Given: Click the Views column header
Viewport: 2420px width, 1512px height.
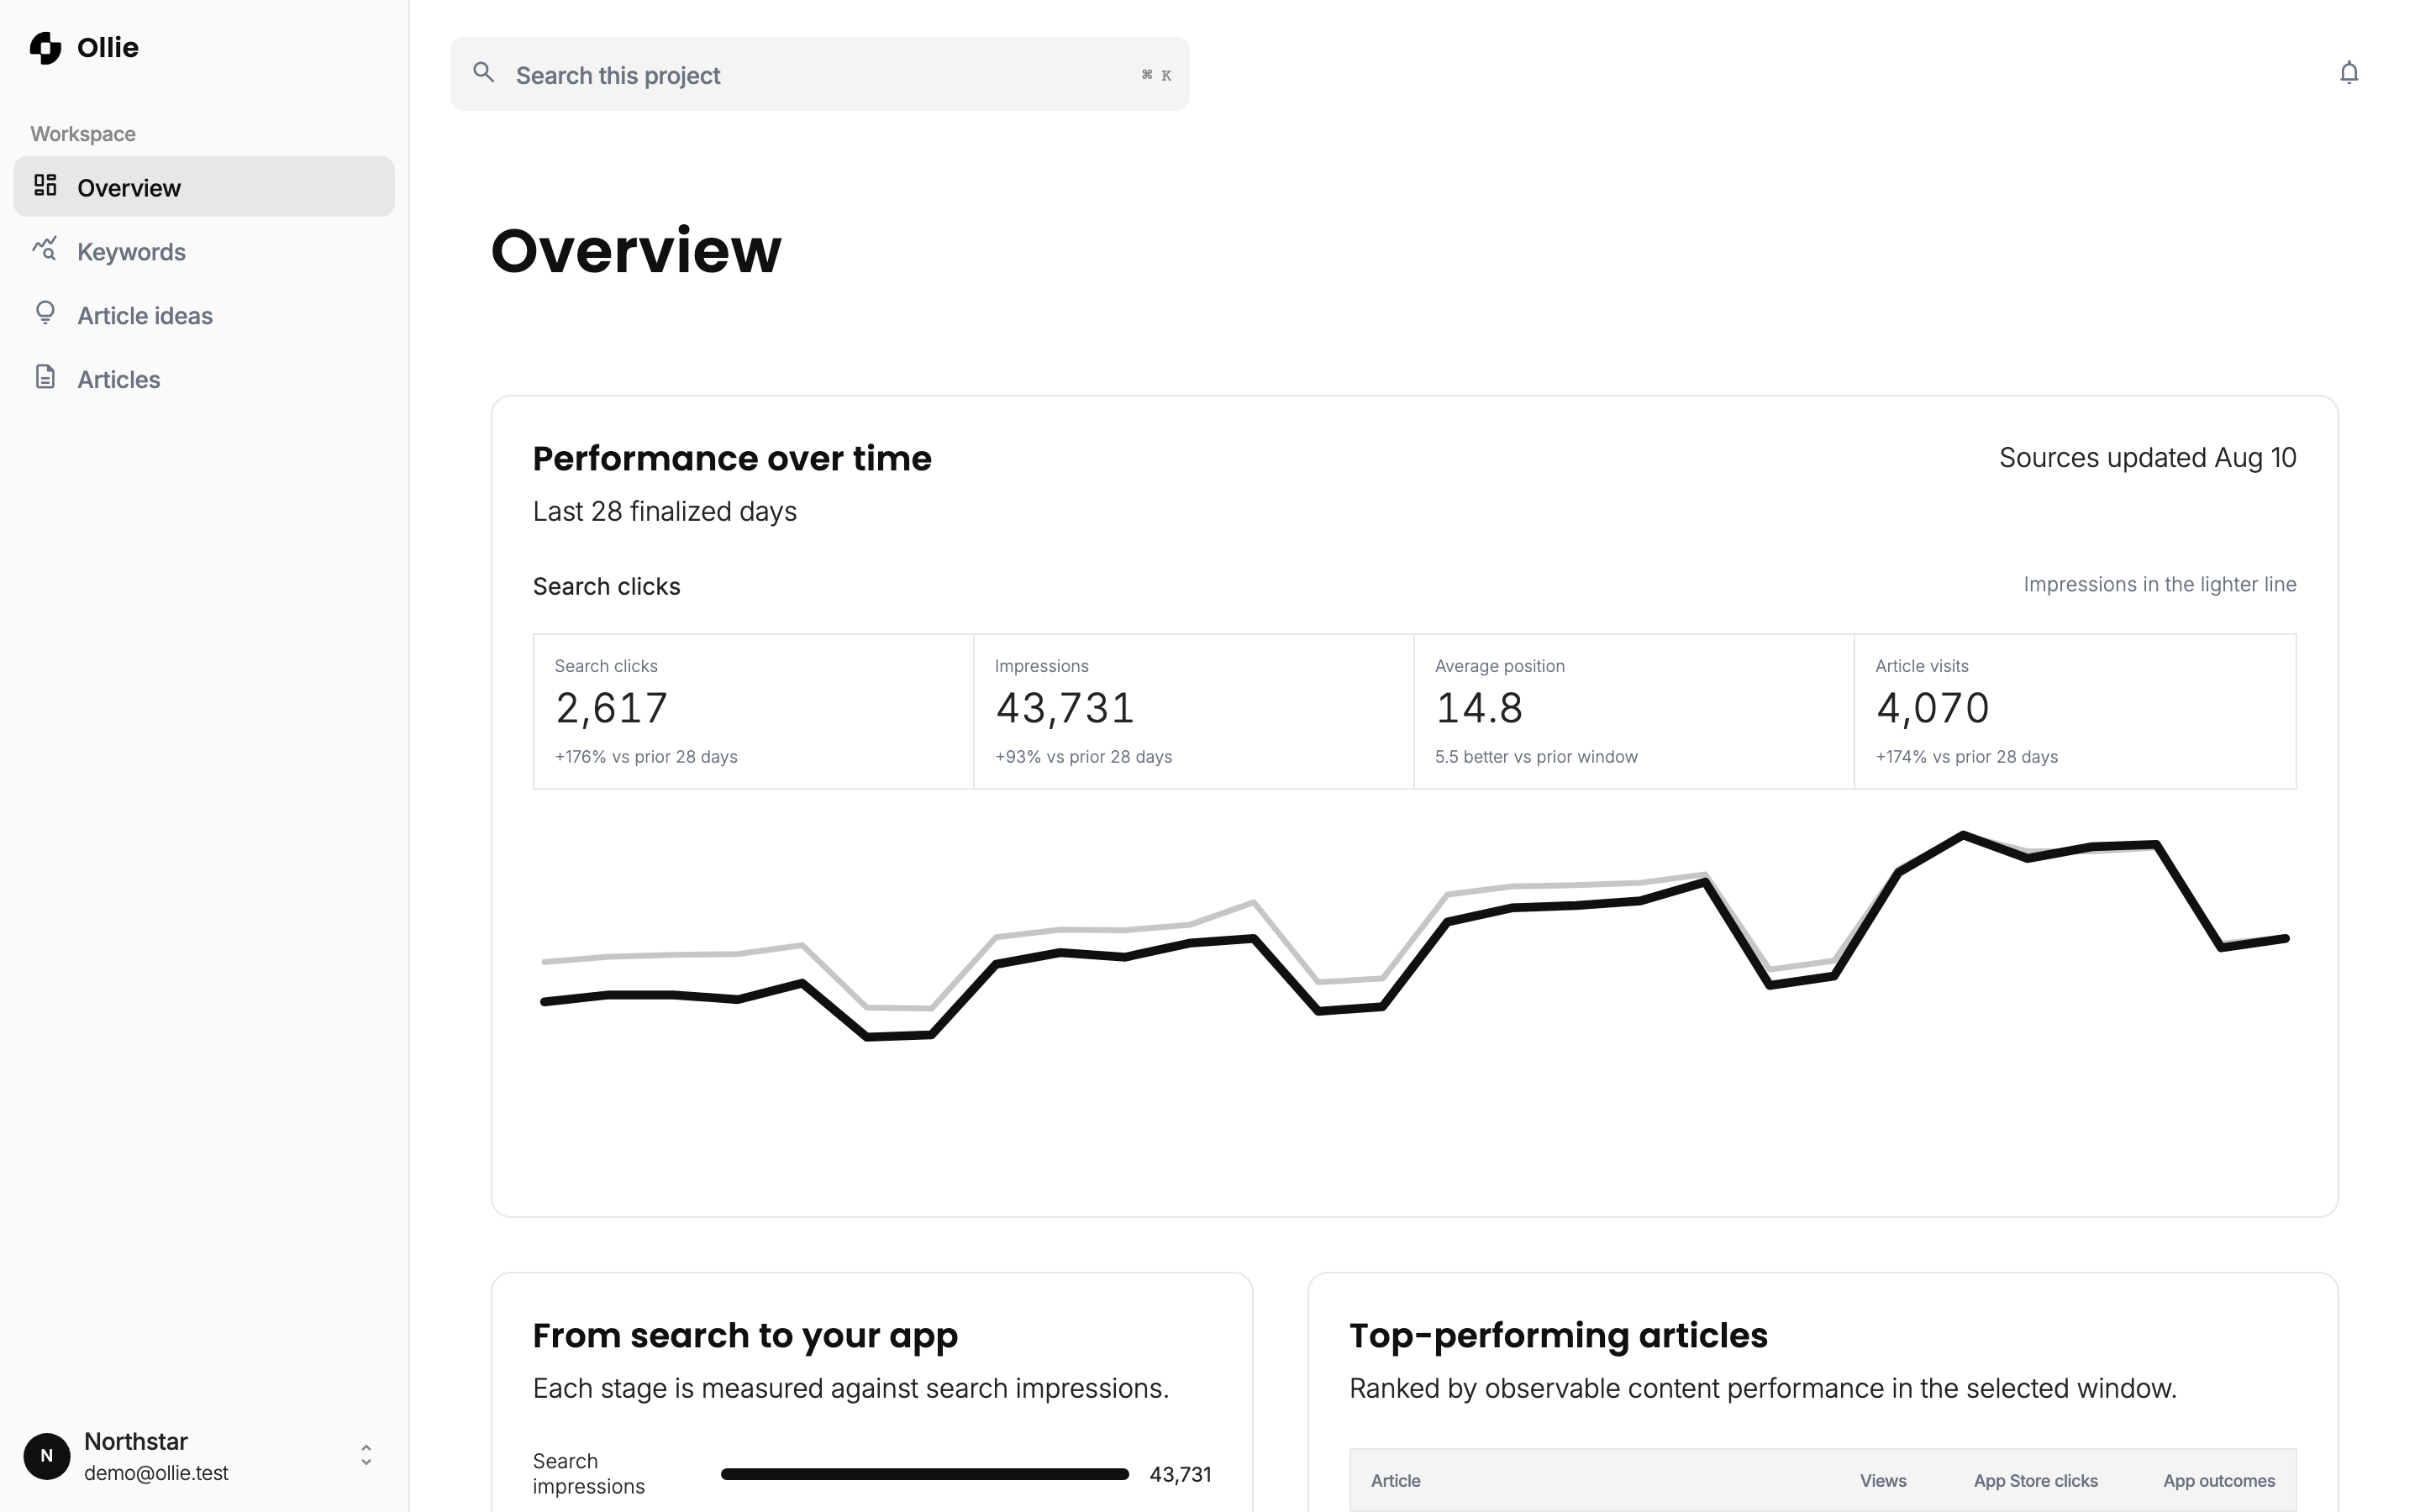Looking at the screenshot, I should 1883,1481.
